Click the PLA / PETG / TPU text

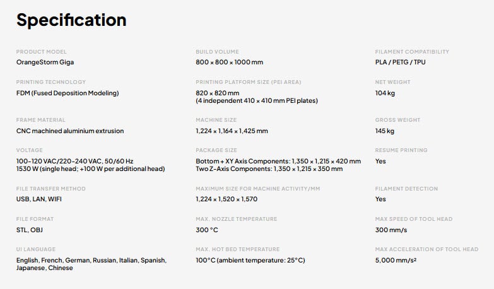(x=400, y=62)
